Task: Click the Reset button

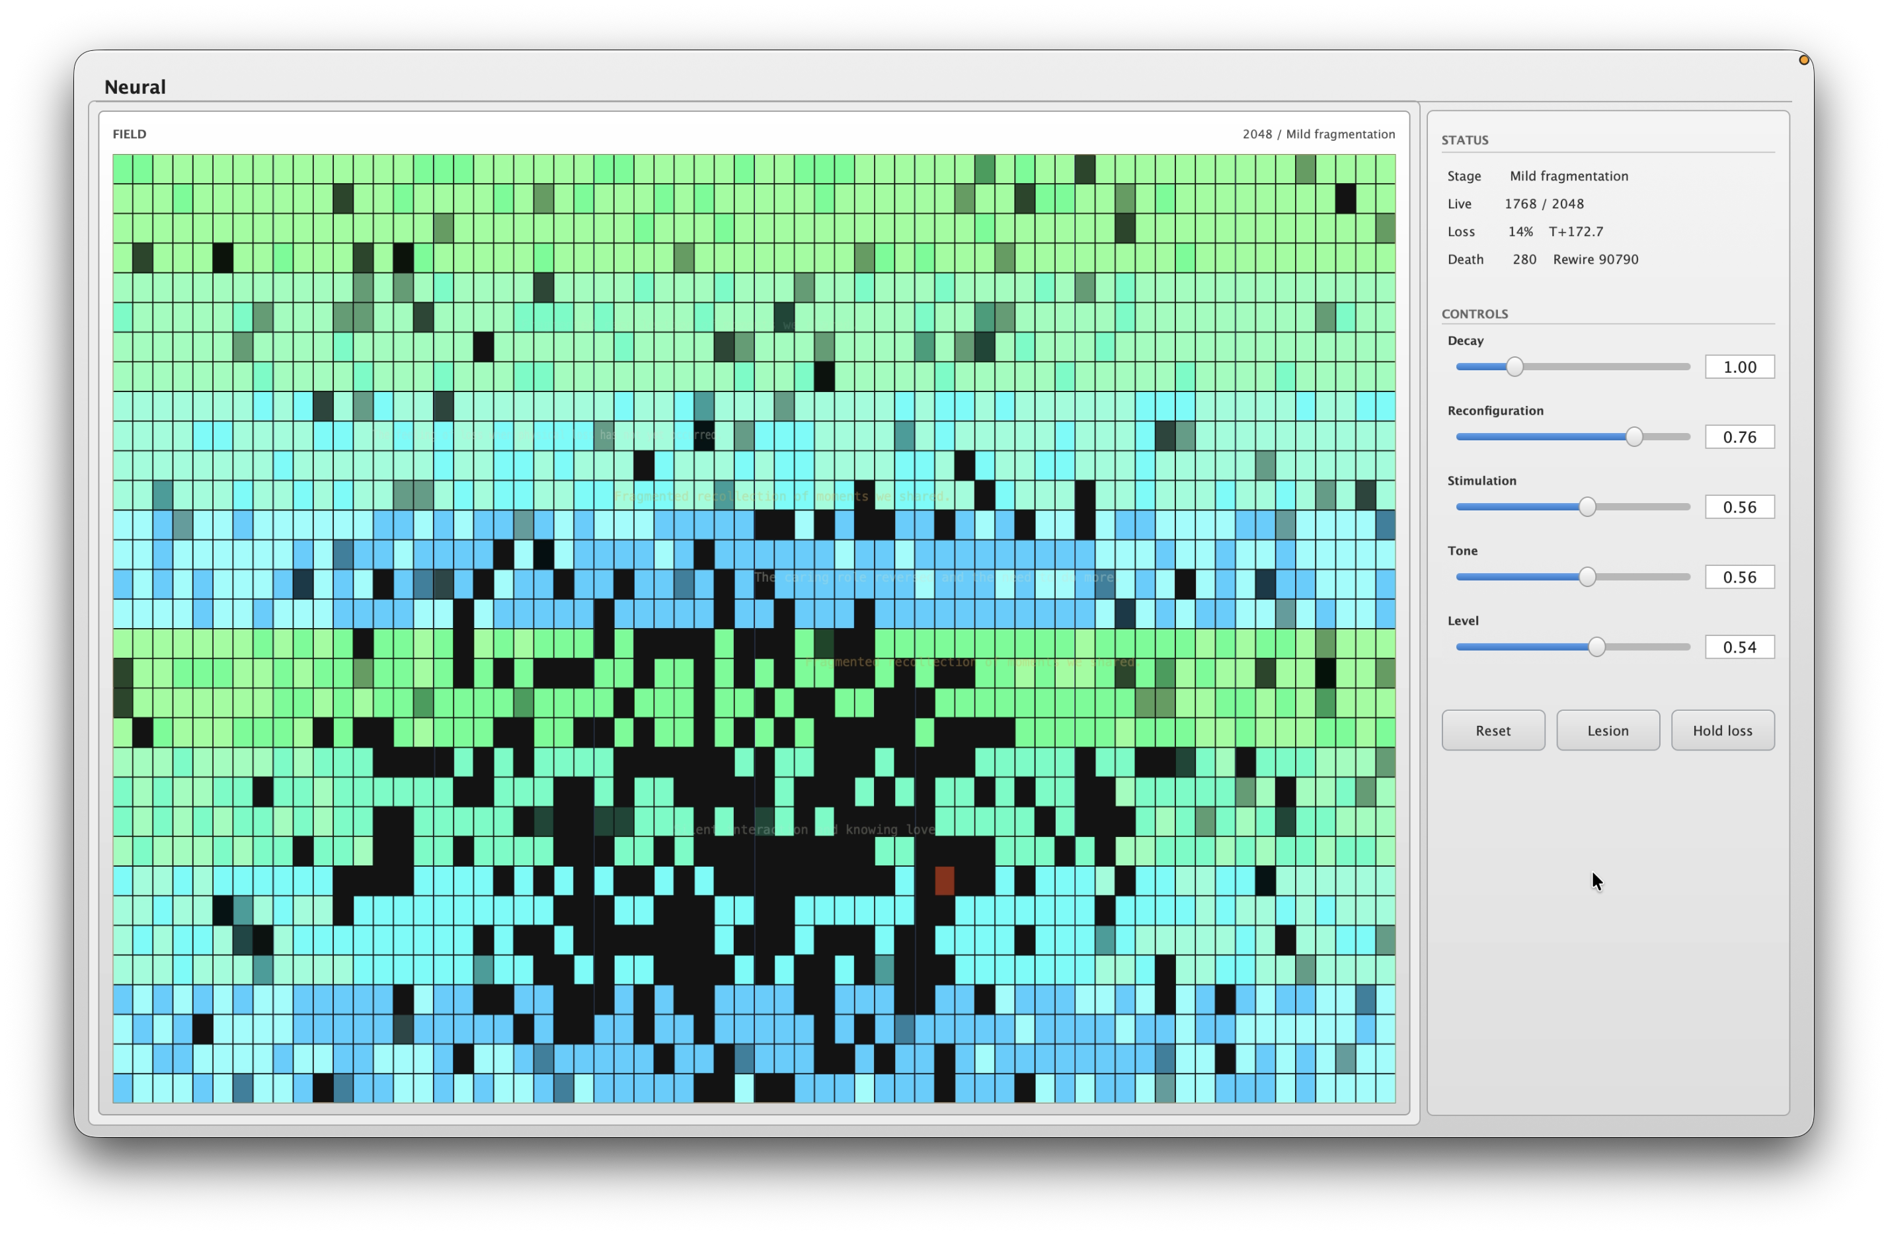Action: [1492, 730]
